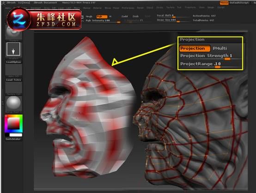
Task: Select the stroke type icon with arrow
Action: (13, 49)
